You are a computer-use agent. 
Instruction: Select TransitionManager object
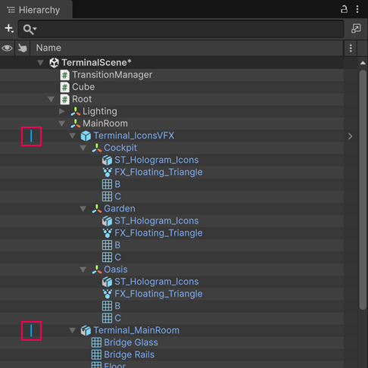click(x=112, y=75)
